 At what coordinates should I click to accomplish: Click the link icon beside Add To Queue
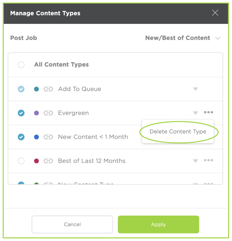[x=48, y=89]
